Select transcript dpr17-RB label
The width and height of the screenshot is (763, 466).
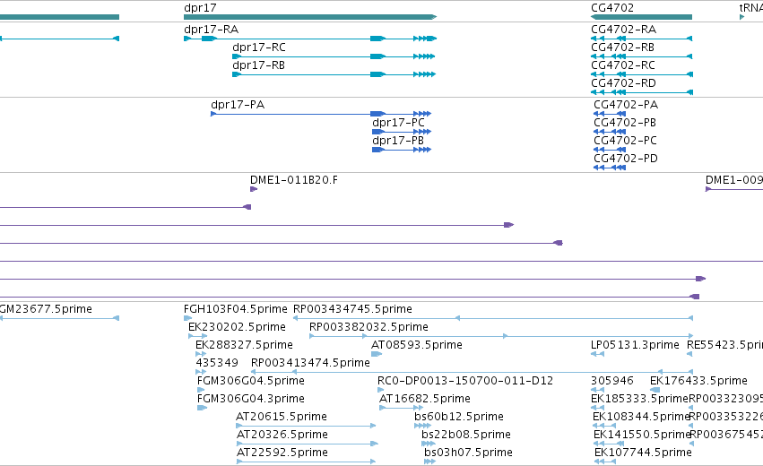coord(258,65)
